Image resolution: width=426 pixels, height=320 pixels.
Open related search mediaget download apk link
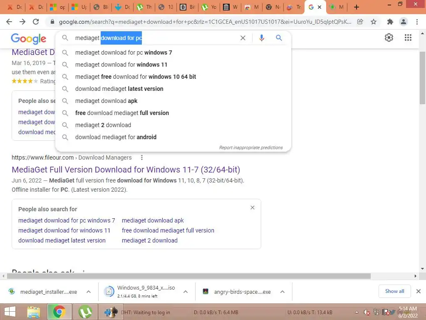(153, 220)
